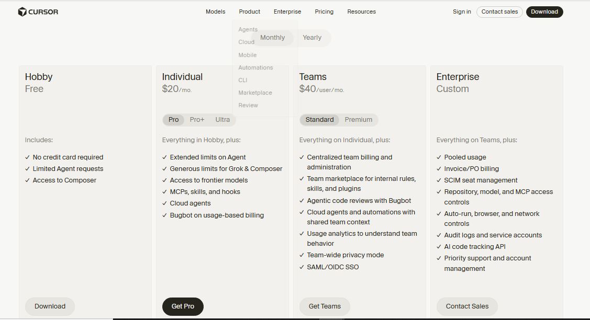Click the Hobby plan Download button
The height and width of the screenshot is (320, 590).
pos(50,306)
